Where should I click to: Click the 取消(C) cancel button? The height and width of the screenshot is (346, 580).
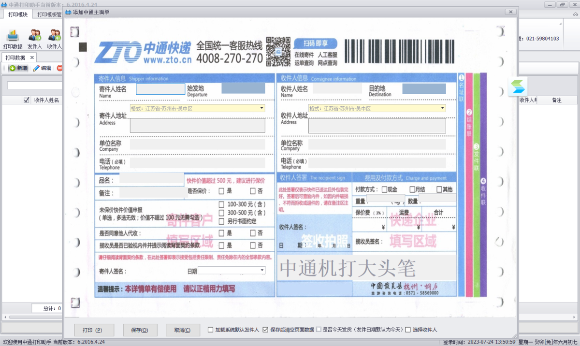[183, 330]
